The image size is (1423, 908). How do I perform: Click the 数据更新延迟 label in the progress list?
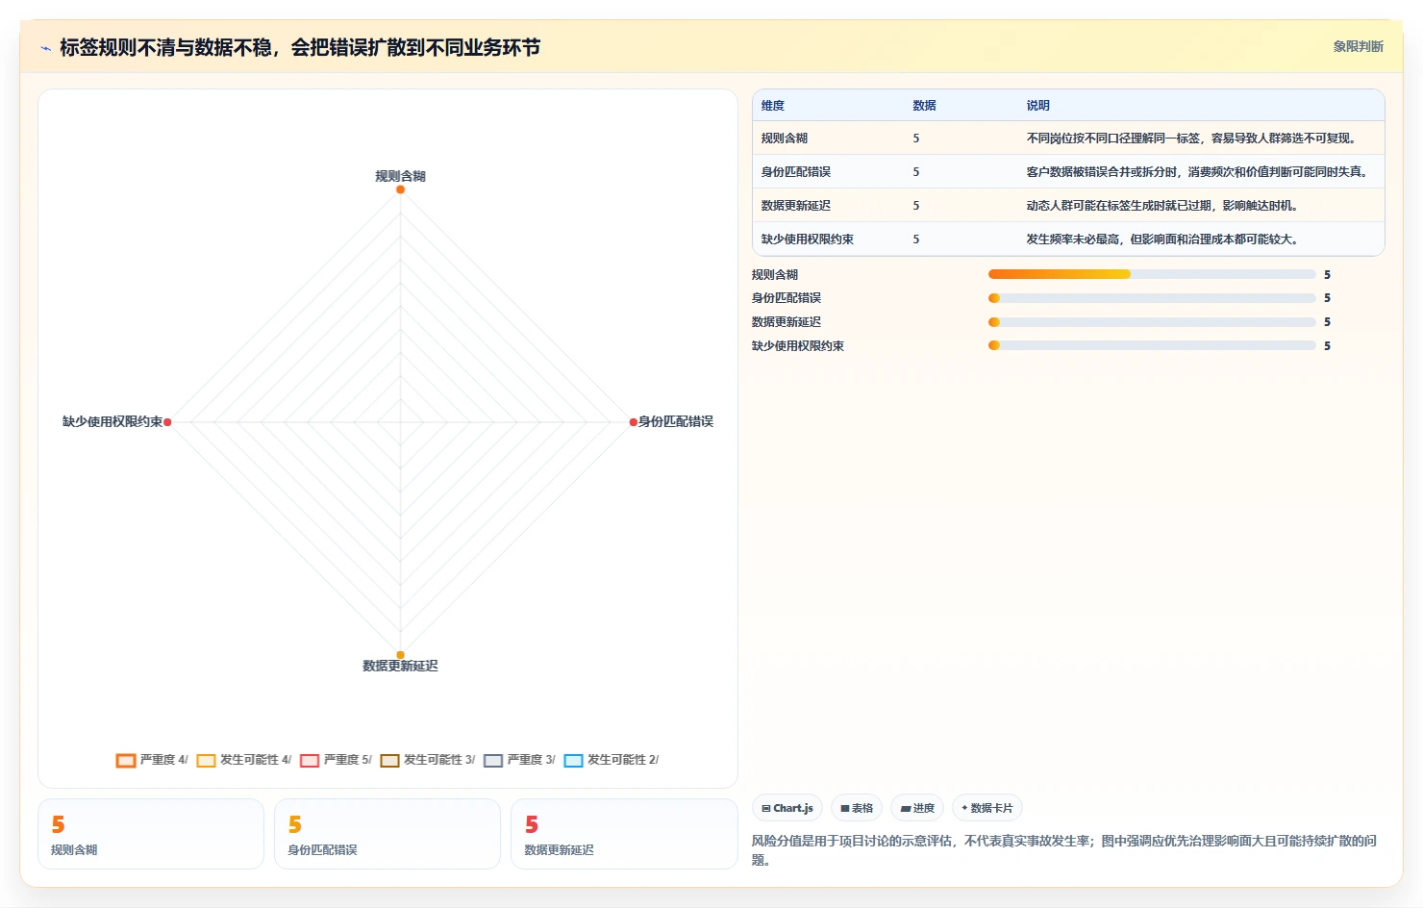(x=786, y=322)
